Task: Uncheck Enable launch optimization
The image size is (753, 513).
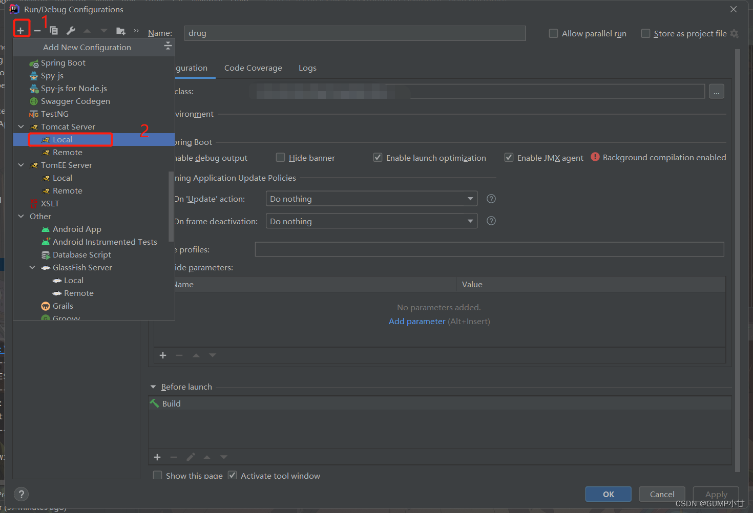Action: tap(378, 157)
